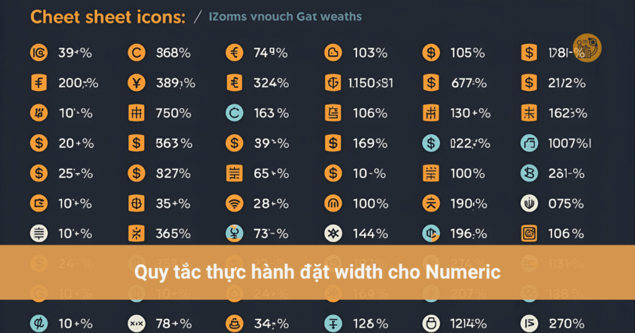635x333 pixels.
Task: Select the orange grid icon next to 750%
Action: (x=136, y=113)
